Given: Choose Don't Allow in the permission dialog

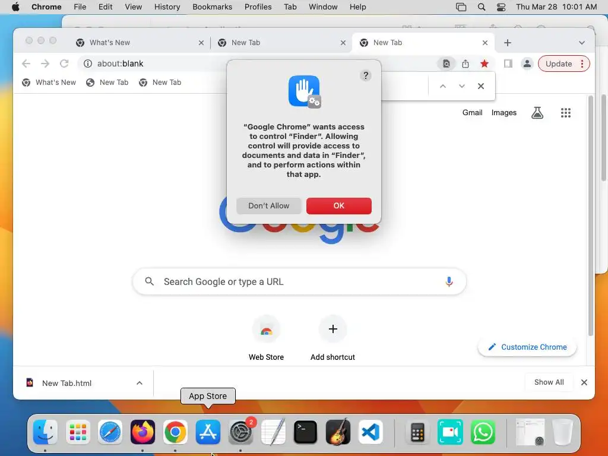Looking at the screenshot, I should coord(269,205).
